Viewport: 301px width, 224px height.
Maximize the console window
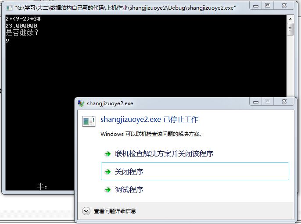[x=268, y=6]
